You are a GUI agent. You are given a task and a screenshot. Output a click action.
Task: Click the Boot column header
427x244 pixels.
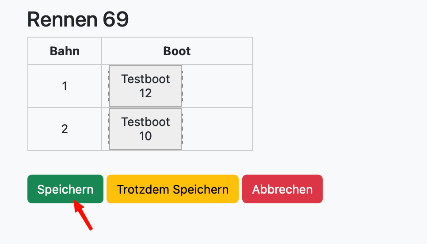coord(177,51)
